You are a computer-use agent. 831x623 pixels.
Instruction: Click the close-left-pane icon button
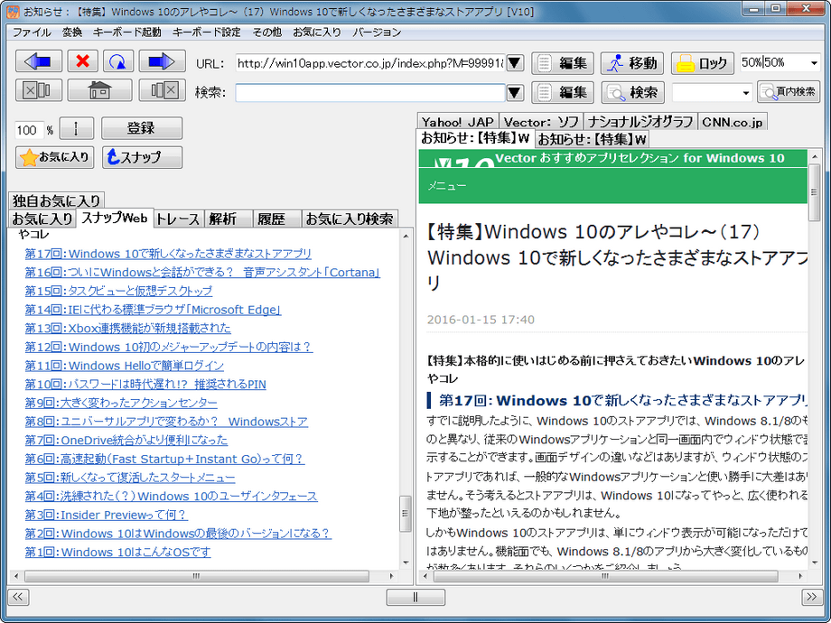click(x=39, y=90)
